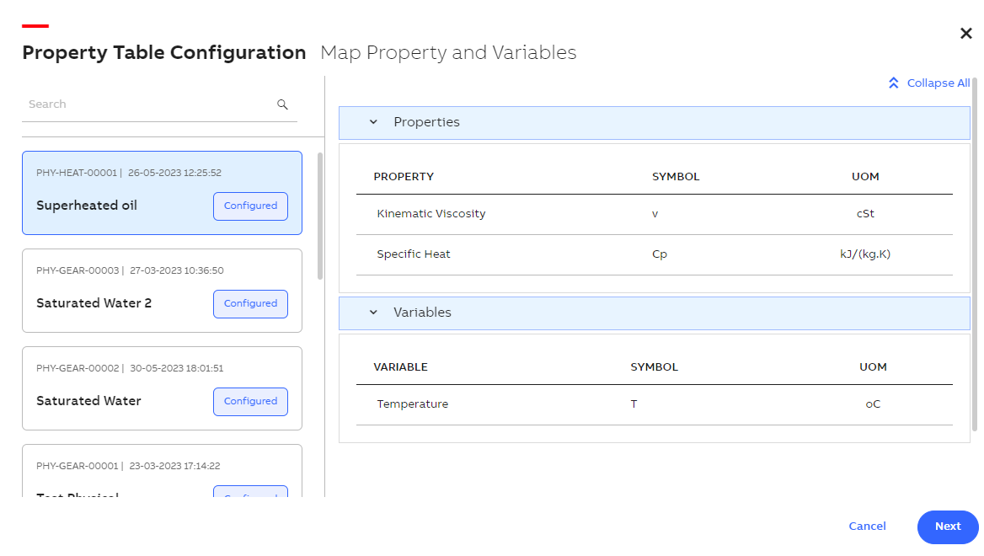Select the Specific Heat property row
The width and height of the screenshot is (984, 556).
[x=655, y=254]
